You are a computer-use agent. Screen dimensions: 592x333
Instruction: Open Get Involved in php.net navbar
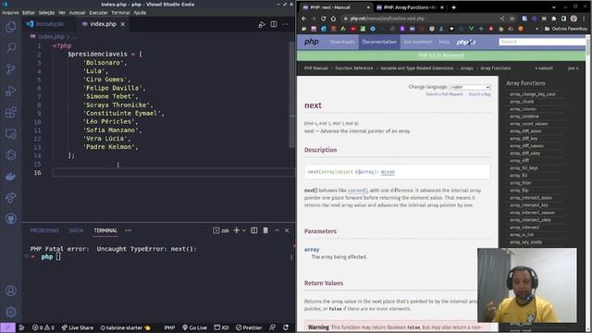[x=417, y=42]
